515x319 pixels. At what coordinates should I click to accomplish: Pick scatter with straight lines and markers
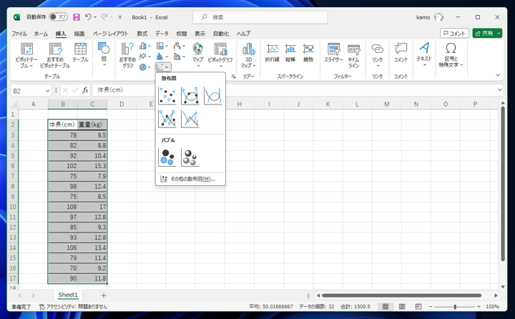(167, 118)
